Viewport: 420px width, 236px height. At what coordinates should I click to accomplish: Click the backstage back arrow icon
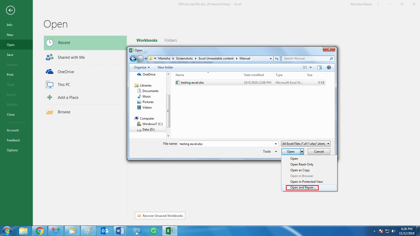10,10
